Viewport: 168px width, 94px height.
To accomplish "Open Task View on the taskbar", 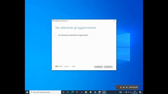I will (x=68, y=92).
